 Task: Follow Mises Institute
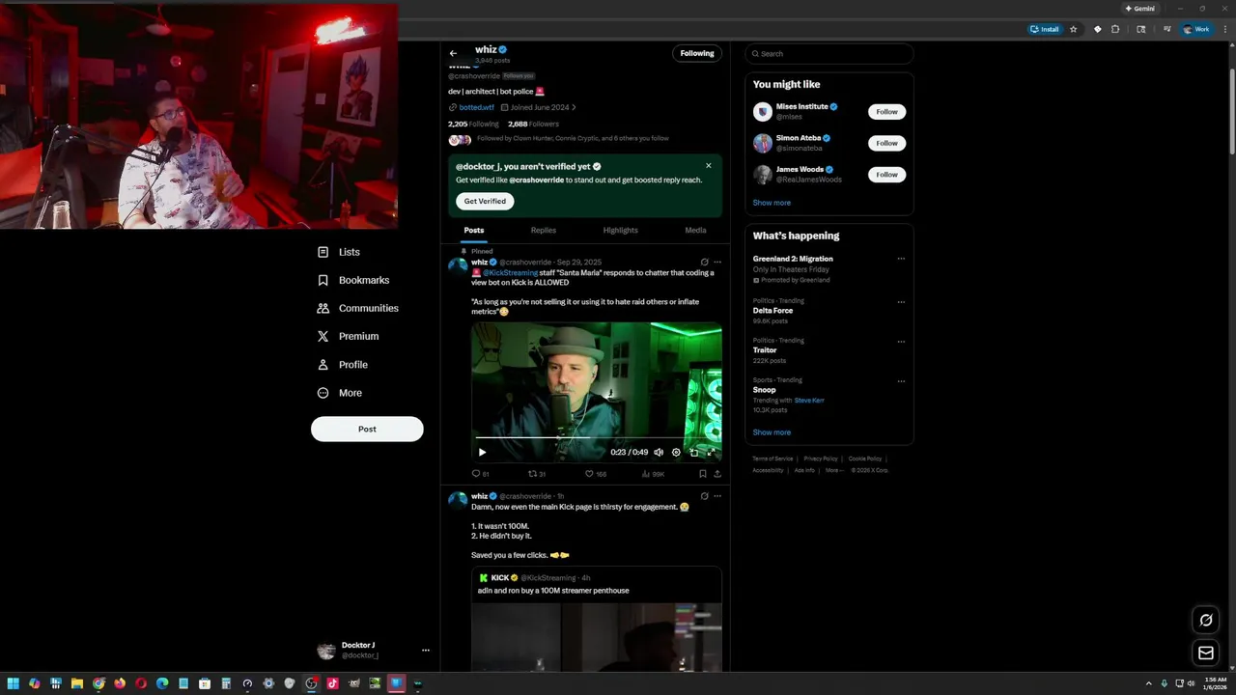pos(886,112)
